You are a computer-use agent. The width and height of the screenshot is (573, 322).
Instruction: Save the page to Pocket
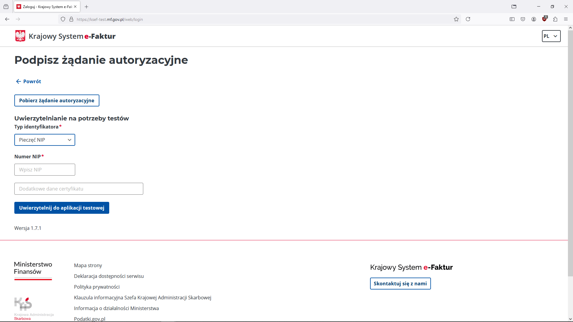click(x=523, y=19)
